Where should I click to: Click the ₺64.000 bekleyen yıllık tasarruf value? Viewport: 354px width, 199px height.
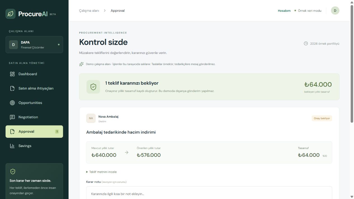click(318, 84)
